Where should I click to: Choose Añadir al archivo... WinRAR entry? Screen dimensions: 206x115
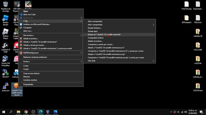coord(51,39)
